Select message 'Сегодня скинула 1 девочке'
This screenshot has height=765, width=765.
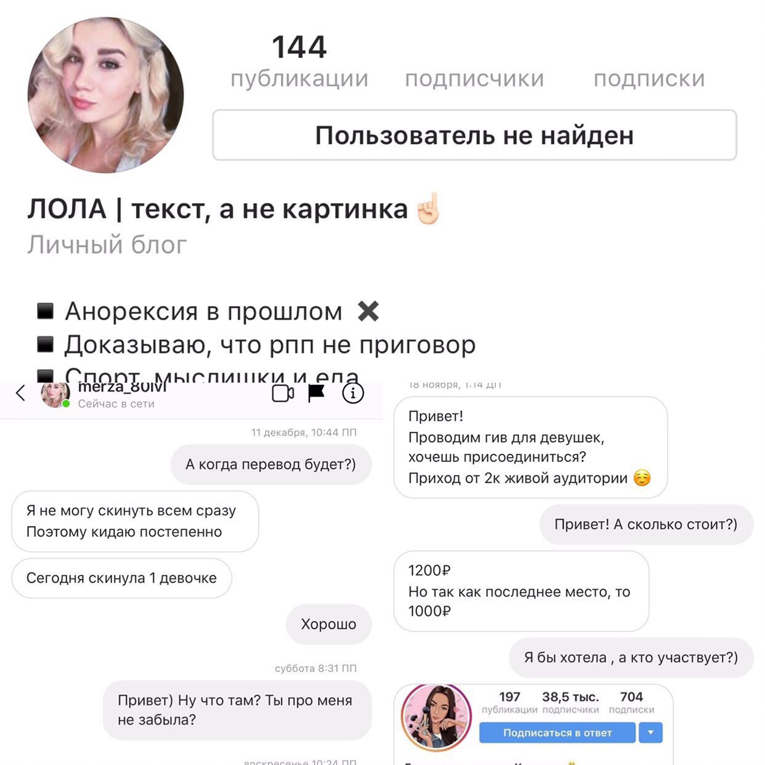121,578
